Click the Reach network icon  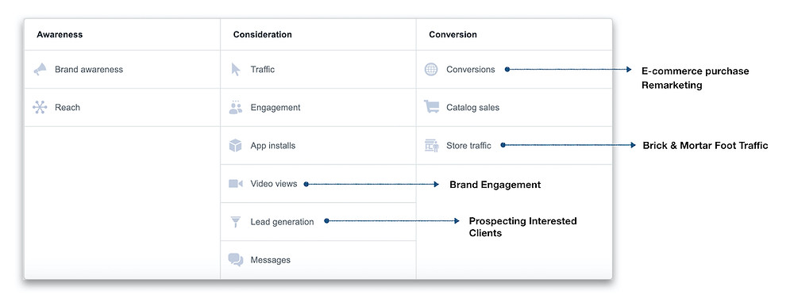click(x=40, y=107)
